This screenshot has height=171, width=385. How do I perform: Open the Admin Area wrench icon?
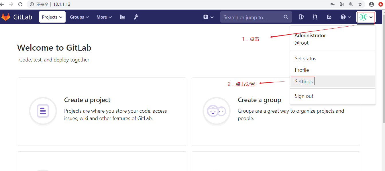pyautogui.click(x=136, y=17)
